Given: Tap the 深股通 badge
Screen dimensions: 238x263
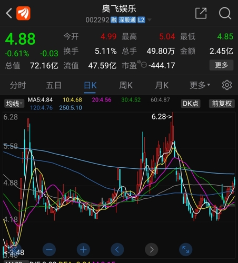Looking at the screenshot, I should coord(127,20).
